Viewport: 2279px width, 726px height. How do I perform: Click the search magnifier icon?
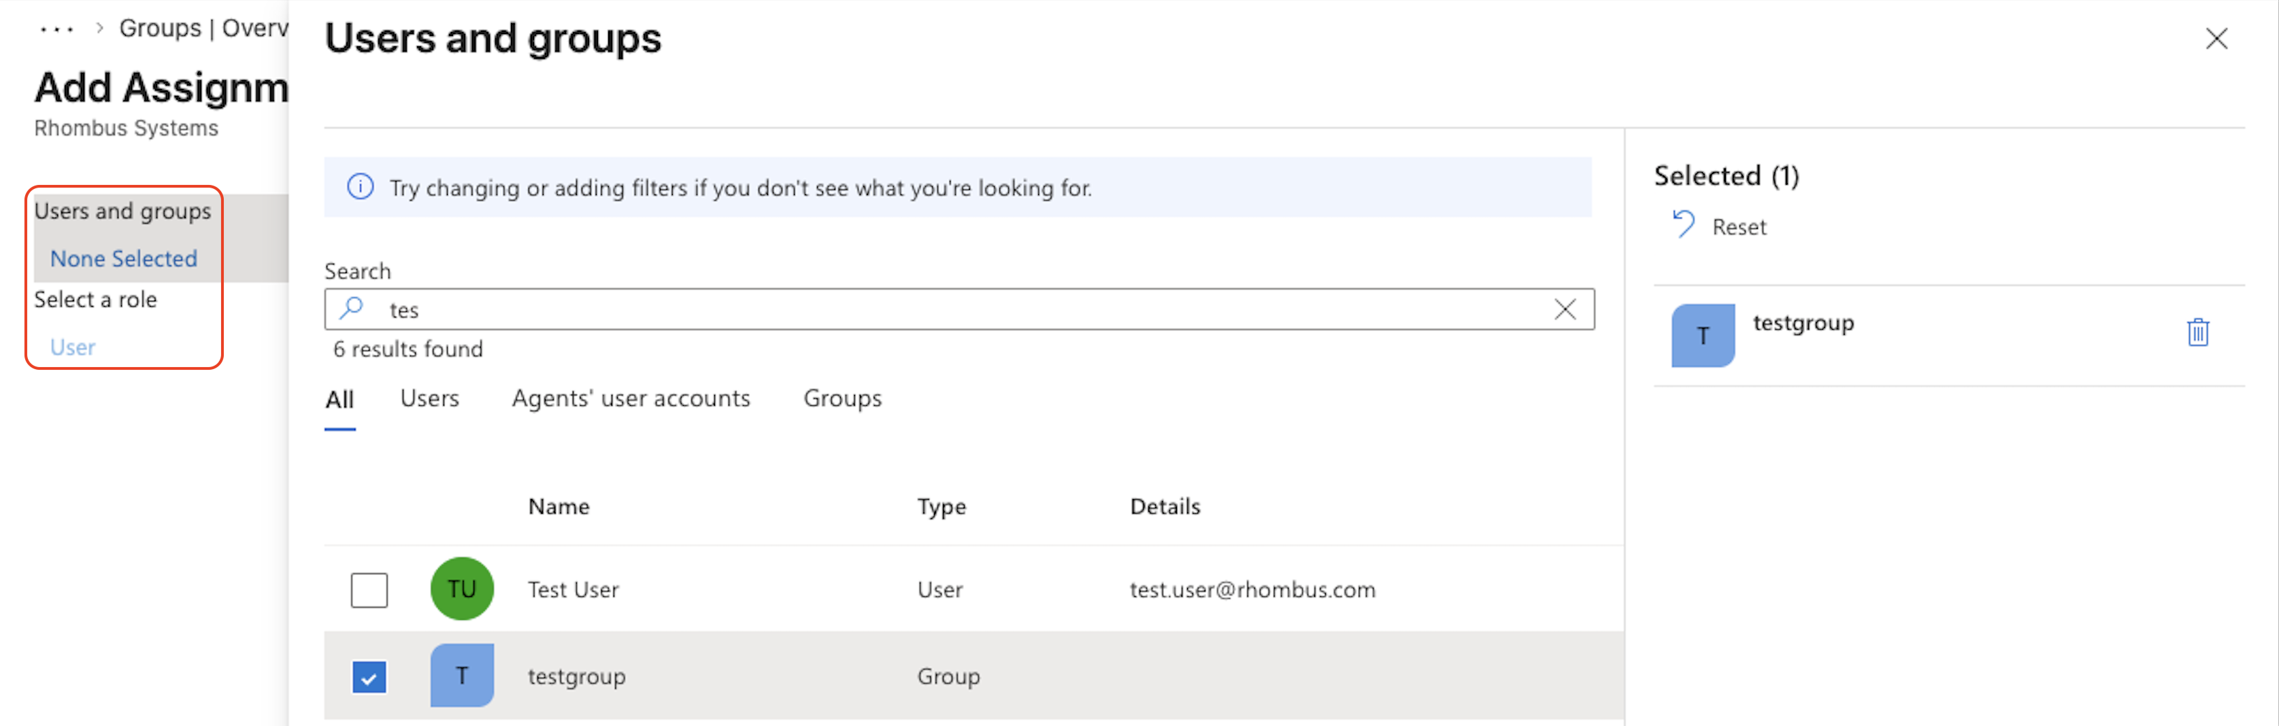[x=351, y=308]
